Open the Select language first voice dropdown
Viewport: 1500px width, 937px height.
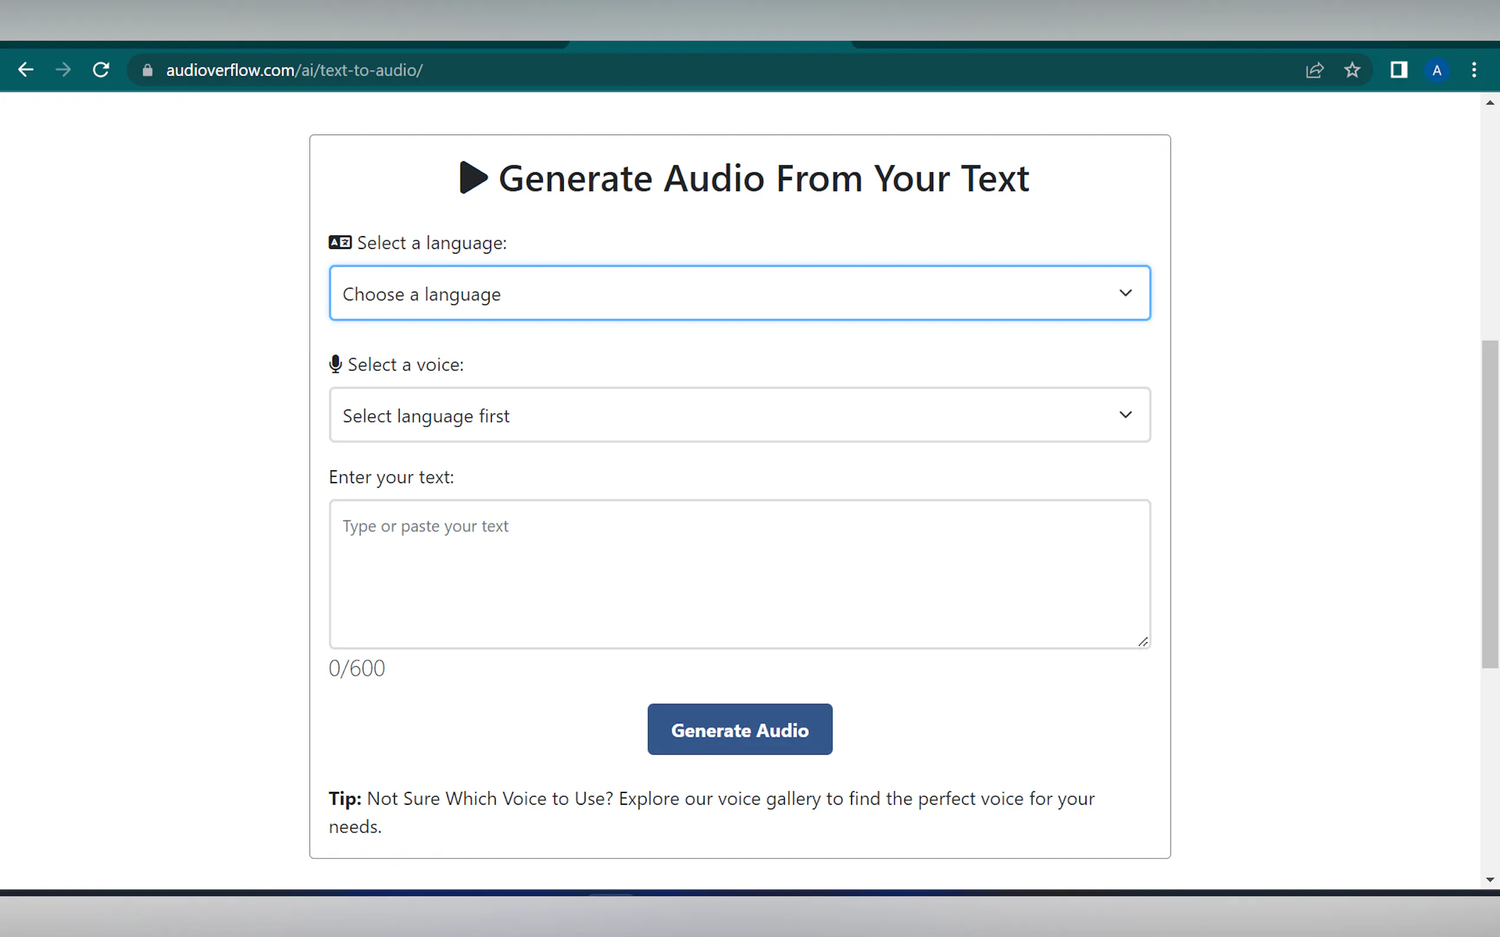tap(739, 415)
